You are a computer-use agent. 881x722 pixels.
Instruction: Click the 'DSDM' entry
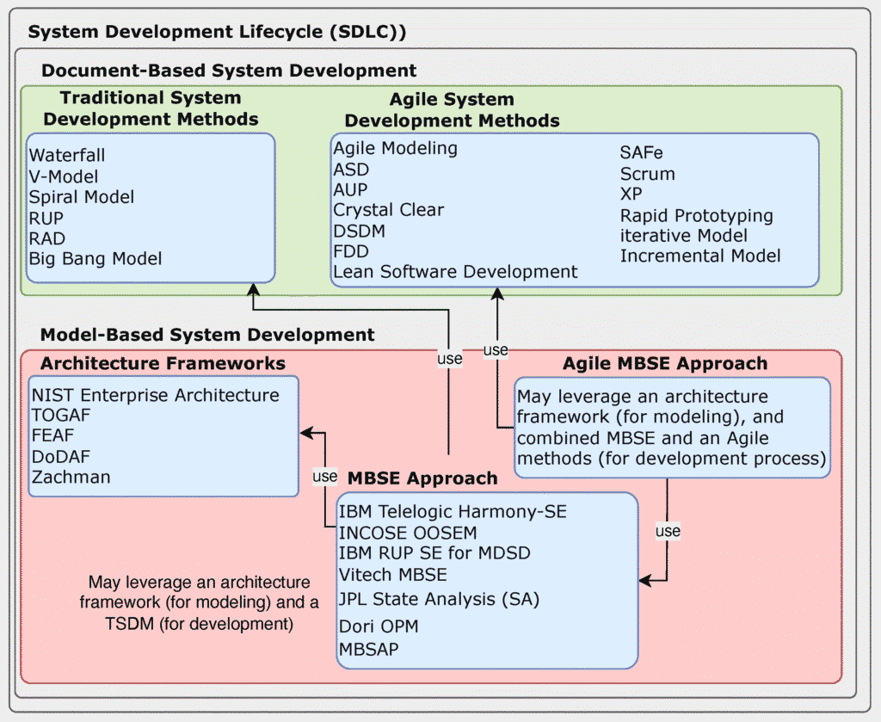pyautogui.click(x=360, y=231)
